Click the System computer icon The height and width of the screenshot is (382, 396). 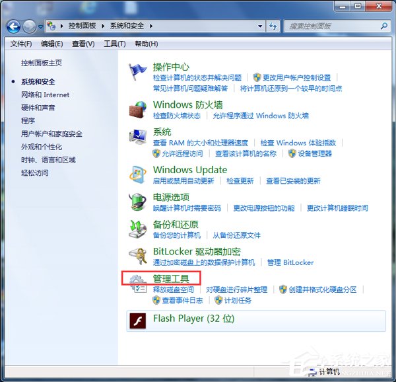(137, 136)
